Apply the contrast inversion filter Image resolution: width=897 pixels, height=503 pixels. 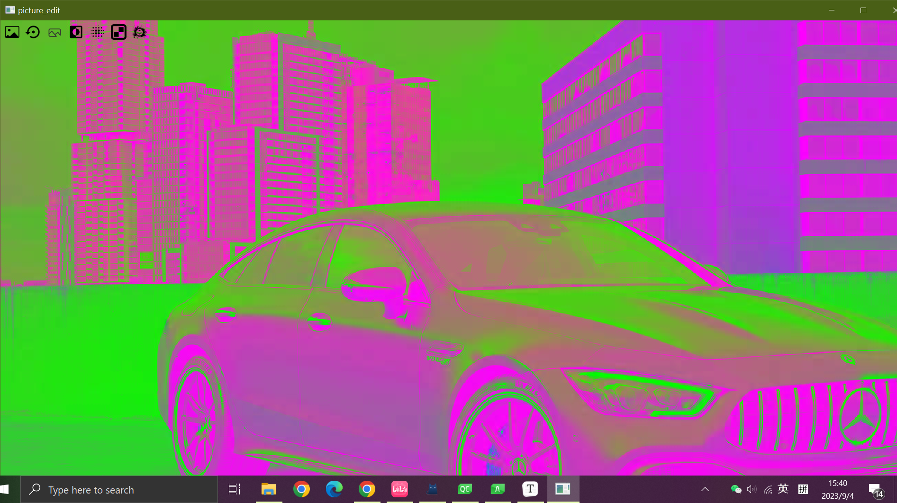(76, 32)
